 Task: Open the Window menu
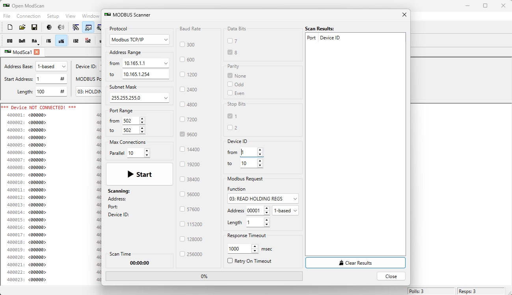pyautogui.click(x=91, y=16)
